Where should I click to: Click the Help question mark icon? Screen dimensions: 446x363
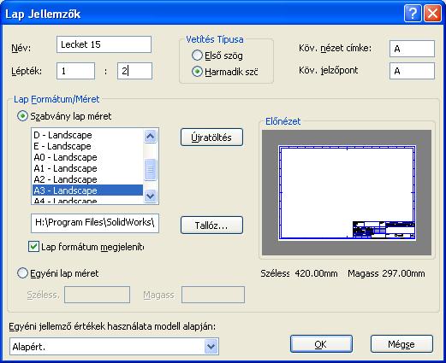click(413, 14)
